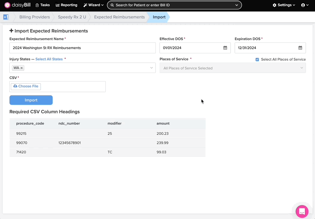The width and height of the screenshot is (315, 219).
Task: Uncheck Select All Places of Service
Action: click(257, 60)
